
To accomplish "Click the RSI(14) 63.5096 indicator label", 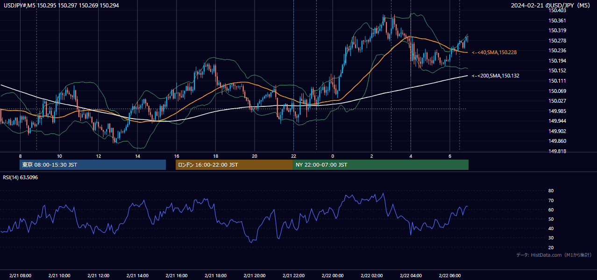I will [x=21, y=177].
